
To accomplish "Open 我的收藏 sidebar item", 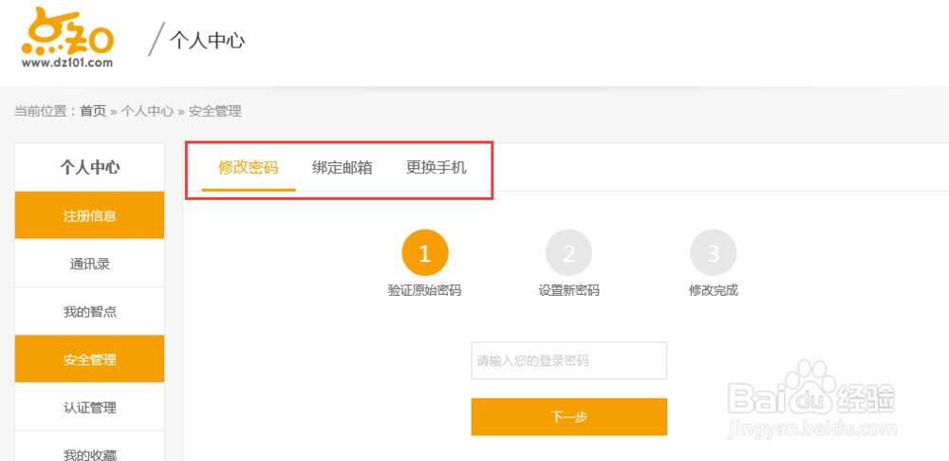I will (89, 454).
